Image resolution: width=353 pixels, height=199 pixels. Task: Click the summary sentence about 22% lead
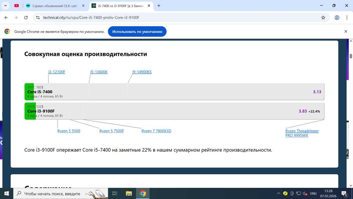coord(148,150)
